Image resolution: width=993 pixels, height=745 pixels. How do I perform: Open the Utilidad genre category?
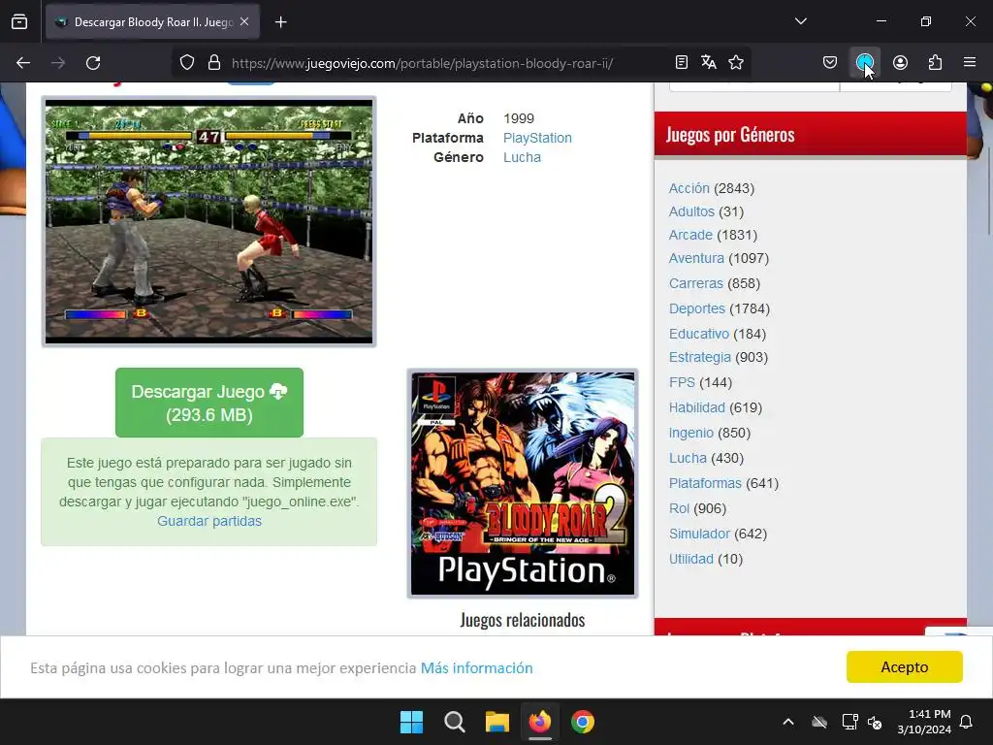point(690,559)
